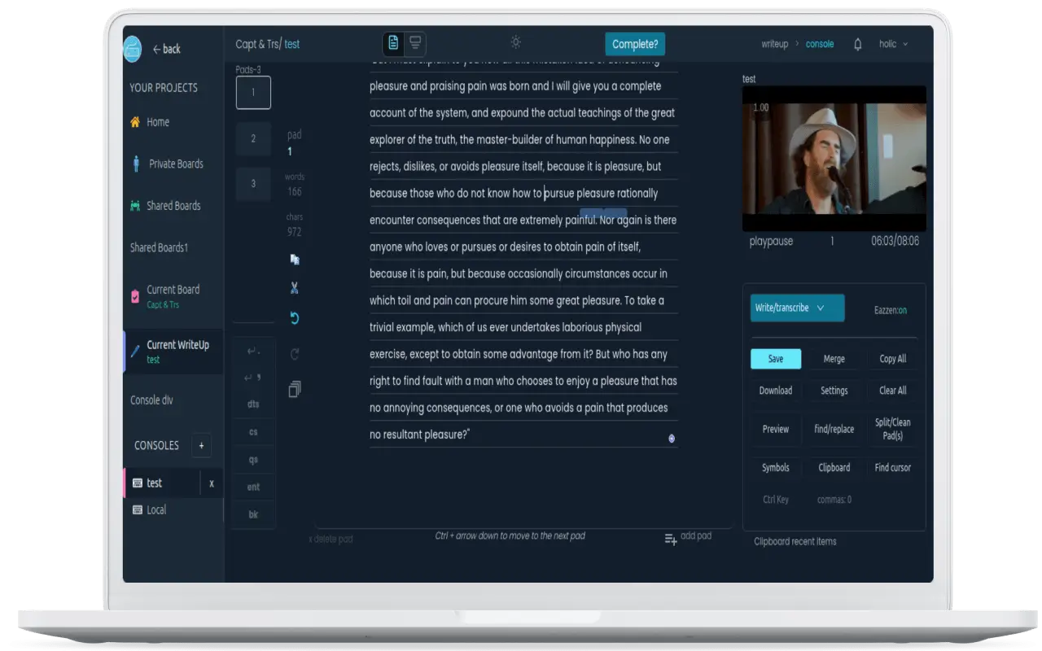This screenshot has height=651, width=1042.
Task: Toggle light/dark theme sun icon
Action: pyautogui.click(x=515, y=43)
